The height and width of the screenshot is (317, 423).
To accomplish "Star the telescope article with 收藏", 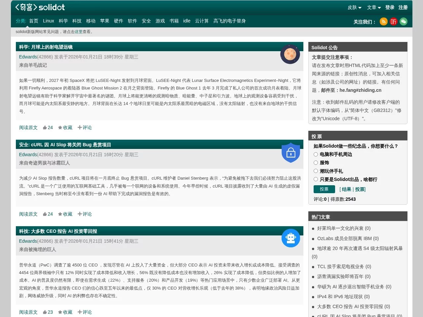I will [x=65, y=127].
